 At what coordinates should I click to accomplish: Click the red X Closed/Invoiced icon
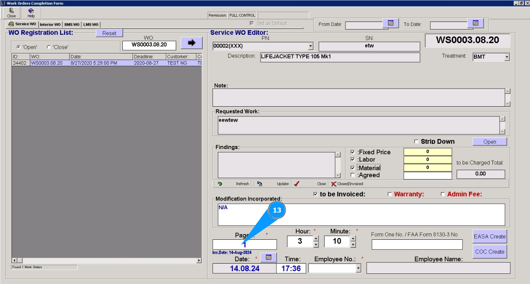click(334, 184)
